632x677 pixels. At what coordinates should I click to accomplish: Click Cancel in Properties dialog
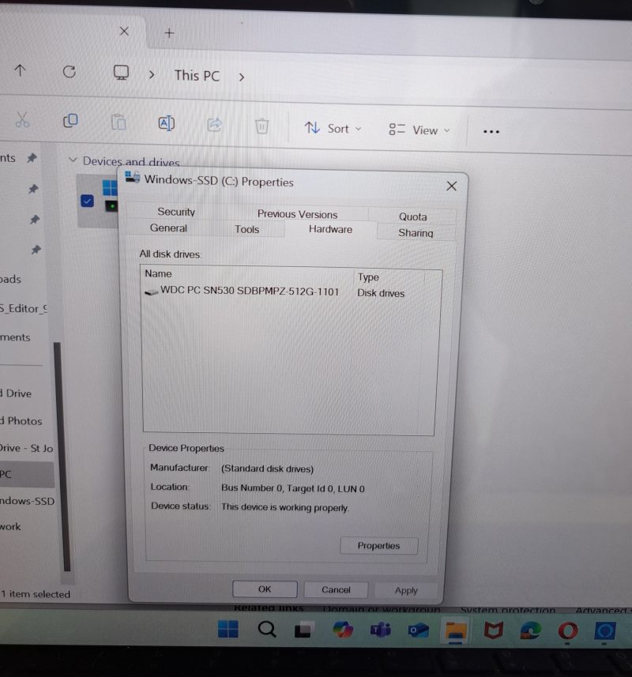[x=336, y=590]
